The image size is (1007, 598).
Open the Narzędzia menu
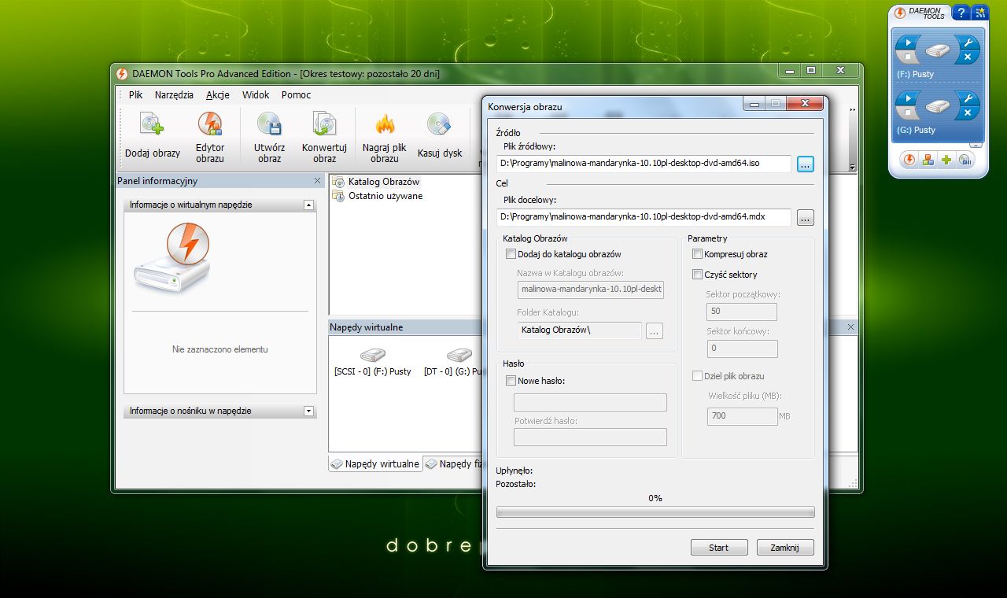coord(174,94)
